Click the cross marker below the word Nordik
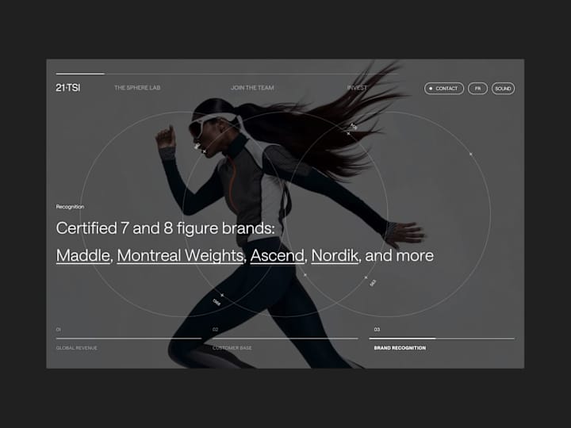Screen dimensions: 571x428 click(x=305, y=275)
